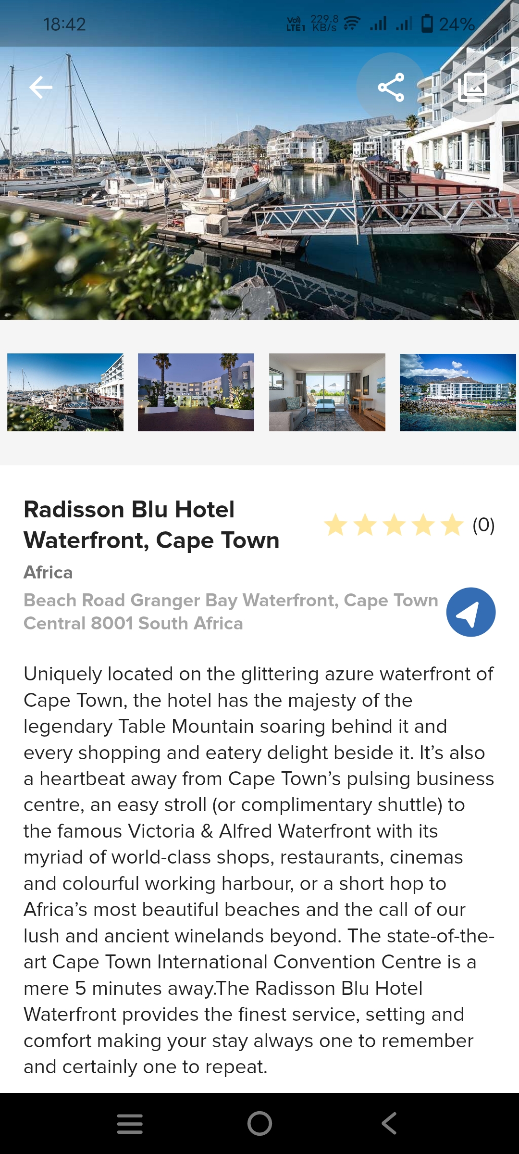Tap the battery indicator in status bar
Screen dimensions: 519x1154
pyautogui.click(x=427, y=24)
